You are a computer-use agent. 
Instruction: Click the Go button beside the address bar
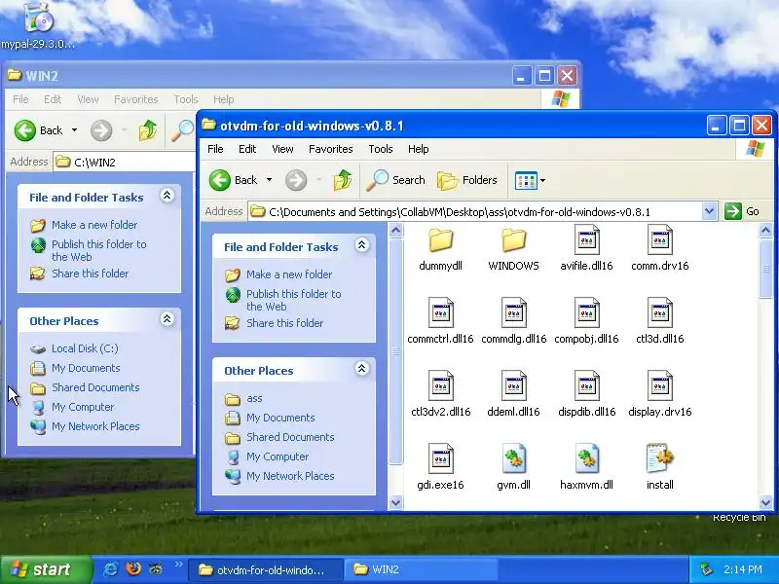[x=742, y=211]
